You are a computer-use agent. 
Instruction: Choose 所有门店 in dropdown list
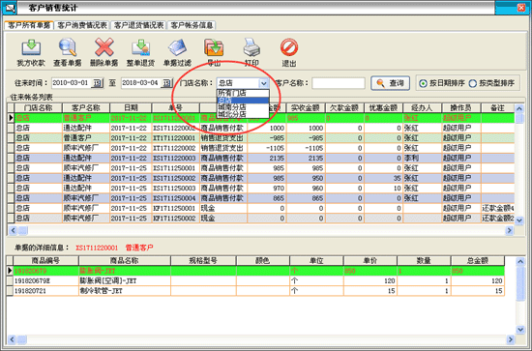click(x=243, y=93)
